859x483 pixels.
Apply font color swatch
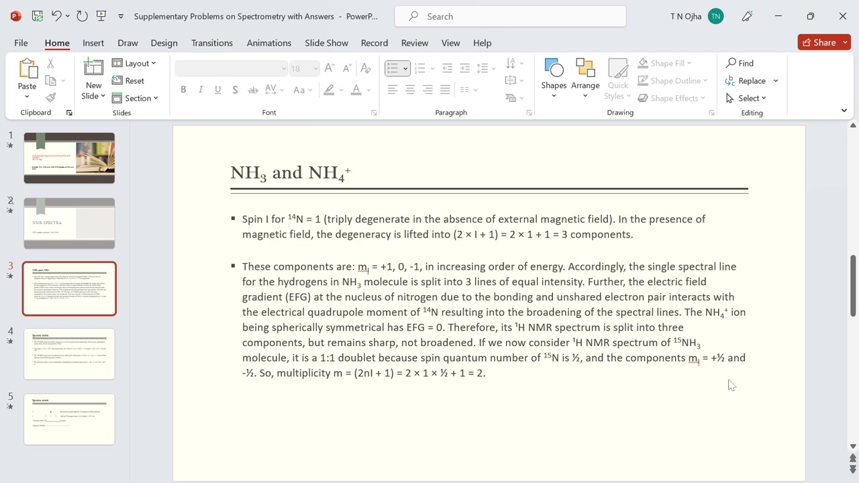(x=356, y=90)
